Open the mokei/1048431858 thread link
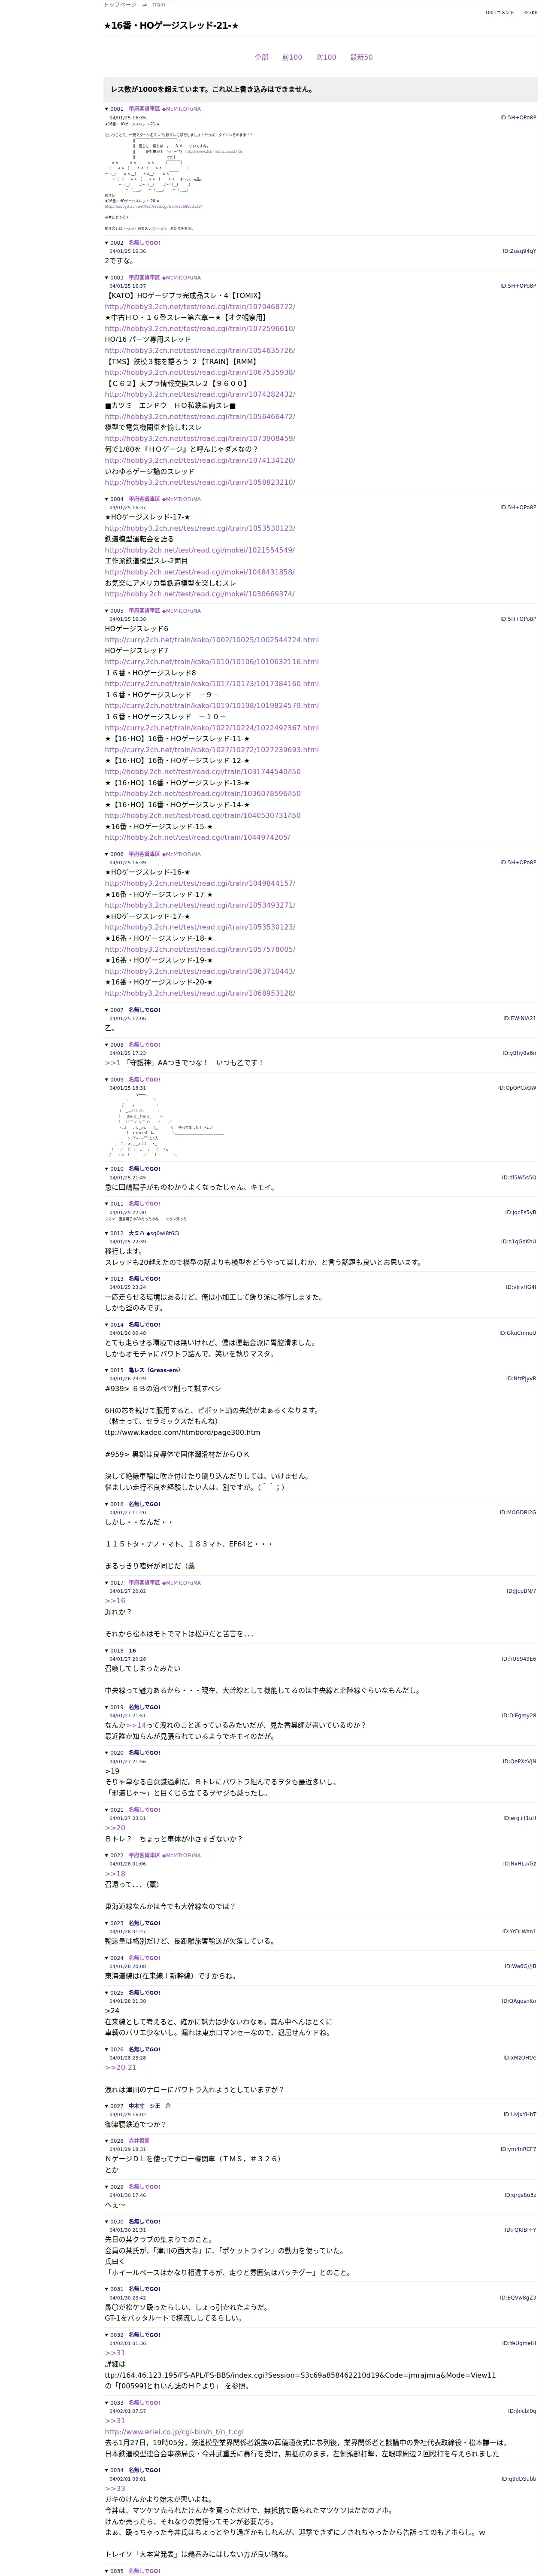Screen dimensions: 551x2576 coord(200,572)
